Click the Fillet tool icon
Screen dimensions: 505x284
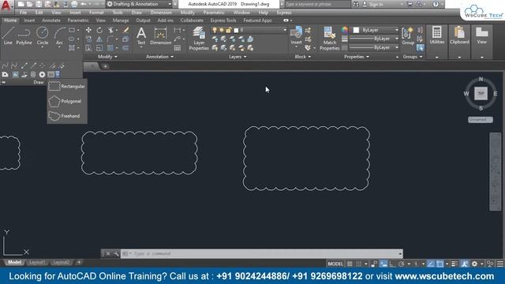click(x=110, y=39)
